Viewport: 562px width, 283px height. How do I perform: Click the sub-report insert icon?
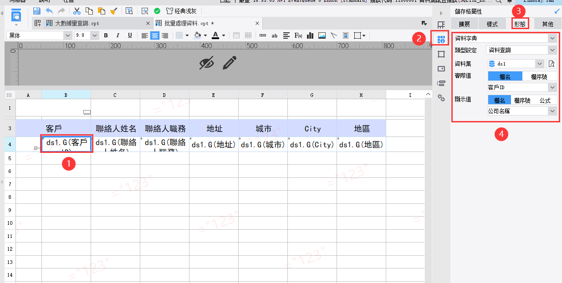pyautogui.click(x=346, y=35)
